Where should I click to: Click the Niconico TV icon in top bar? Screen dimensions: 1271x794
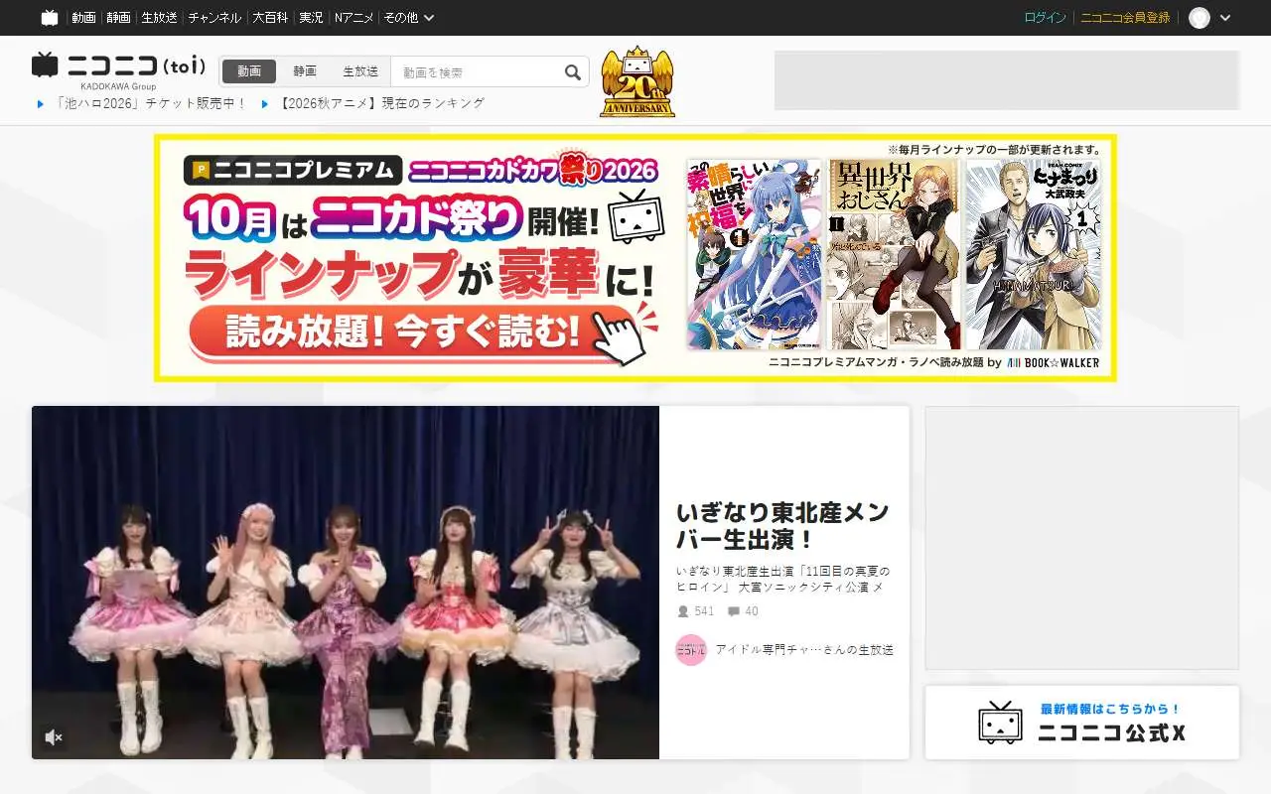pos(50,18)
